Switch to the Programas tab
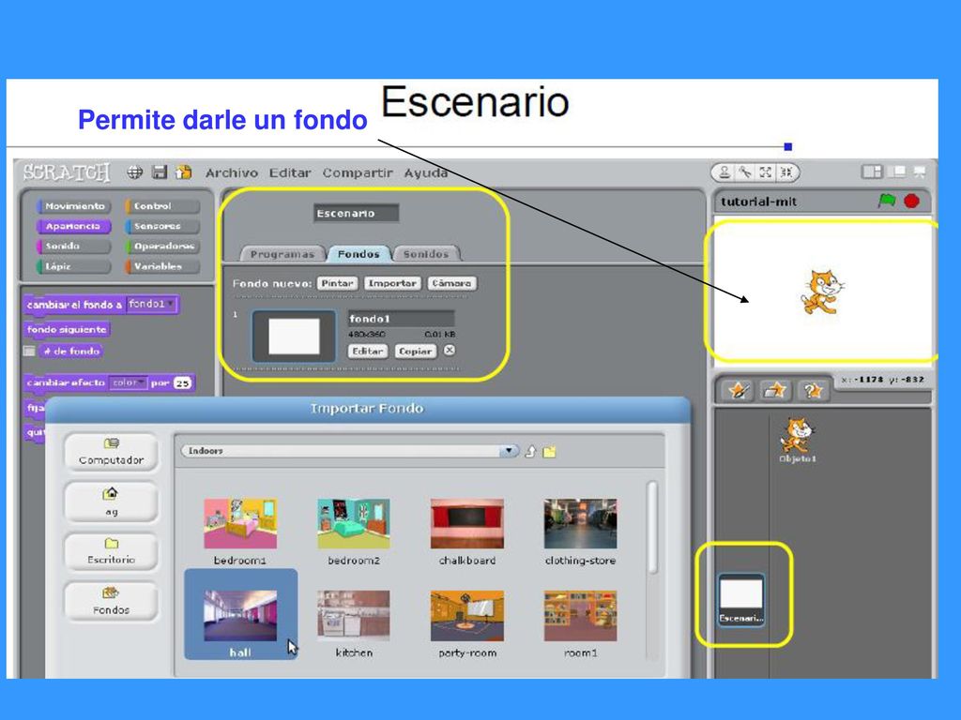 282,253
